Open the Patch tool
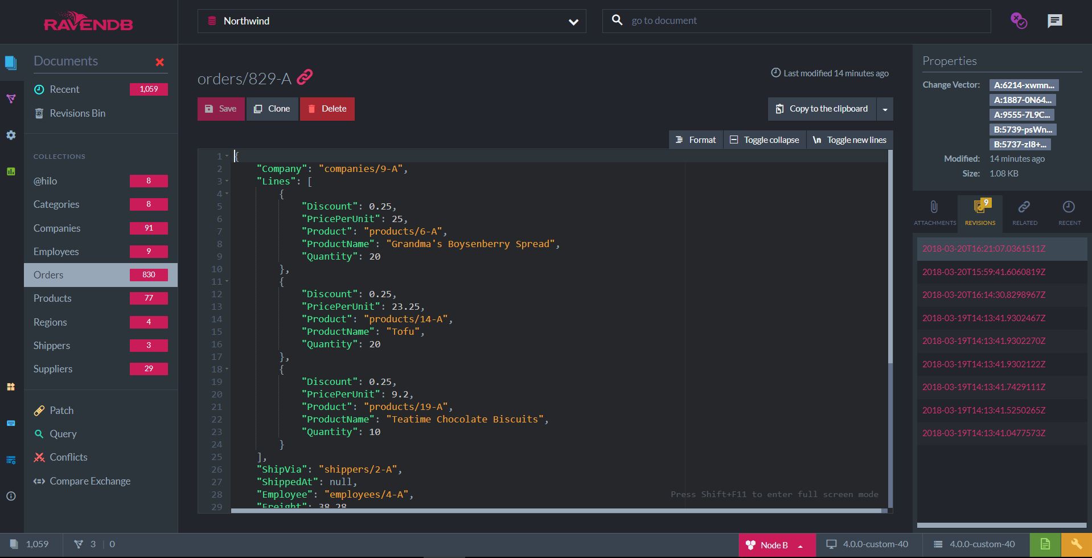Viewport: 1092px width, 558px height. (101, 411)
